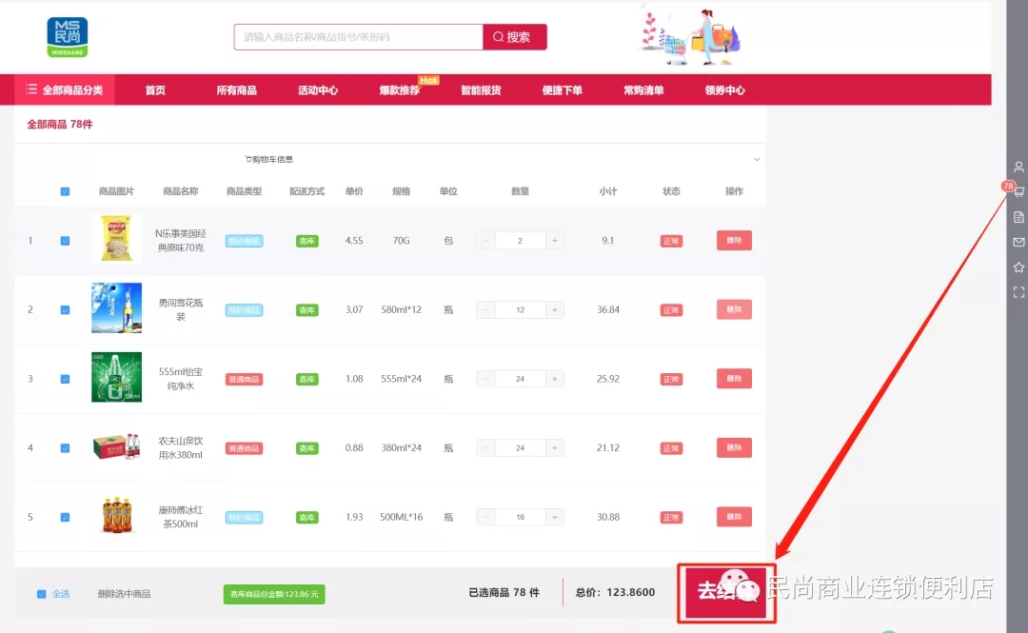Open the orders document icon in sidebar

pos(1018,217)
